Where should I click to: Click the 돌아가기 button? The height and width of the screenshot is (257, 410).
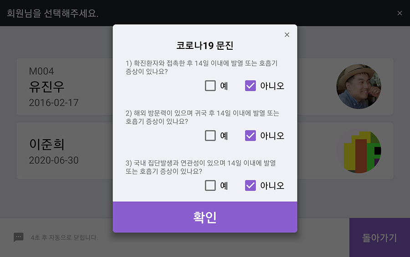click(x=379, y=238)
